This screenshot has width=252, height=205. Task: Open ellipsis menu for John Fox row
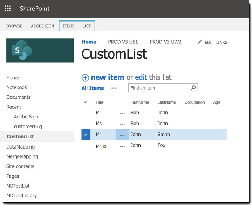(122, 146)
